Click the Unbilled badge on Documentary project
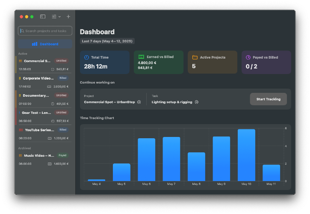The width and height of the screenshot is (310, 214). [61, 95]
